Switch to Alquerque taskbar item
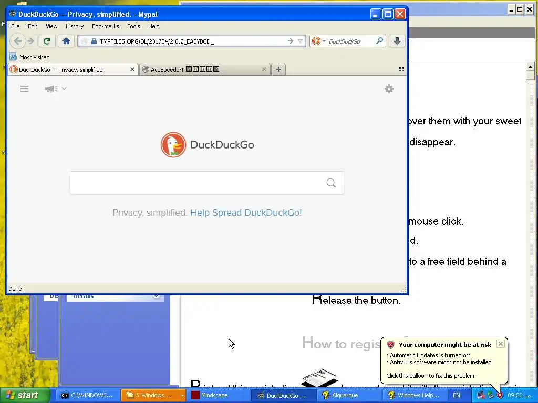The image size is (538, 403). point(350,395)
